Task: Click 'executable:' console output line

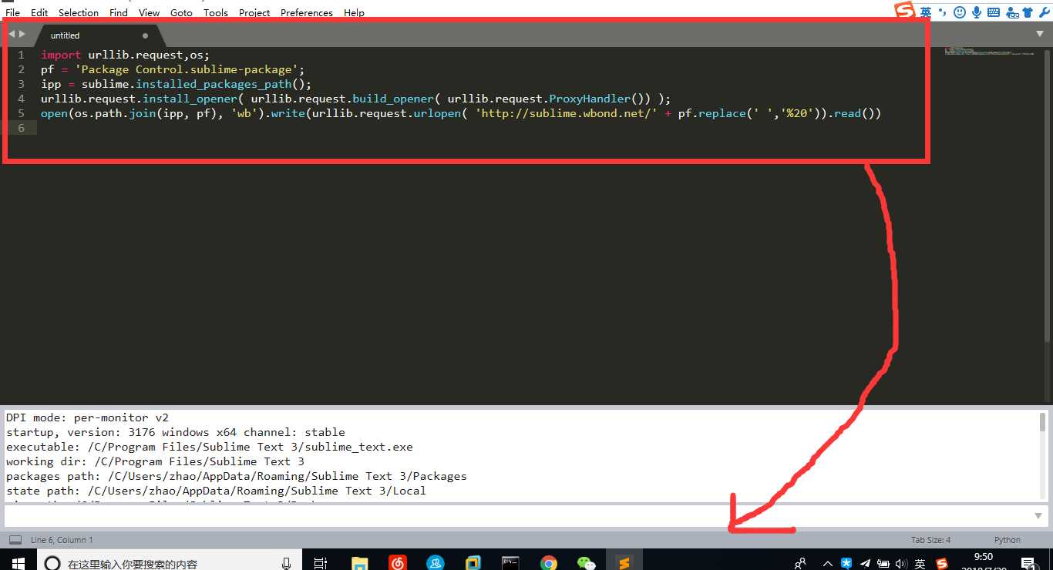Action: [x=210, y=447]
